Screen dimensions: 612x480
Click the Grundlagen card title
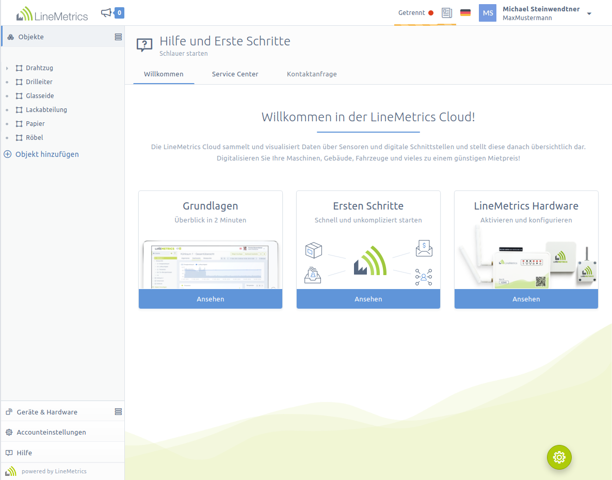(x=211, y=206)
